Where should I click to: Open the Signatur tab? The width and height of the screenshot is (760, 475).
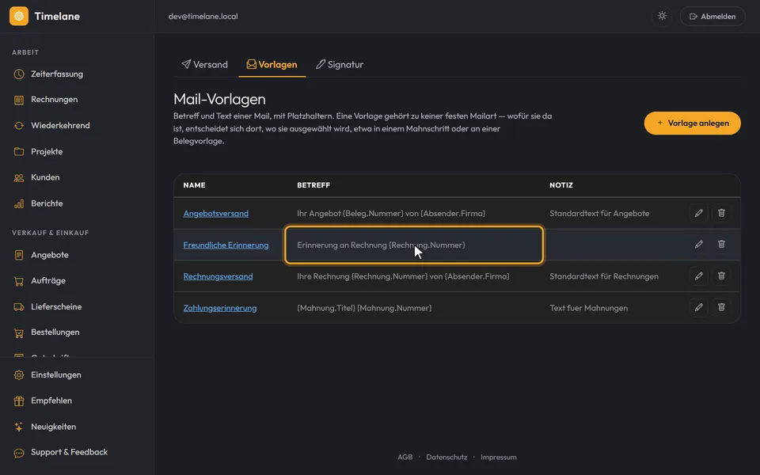pos(340,64)
